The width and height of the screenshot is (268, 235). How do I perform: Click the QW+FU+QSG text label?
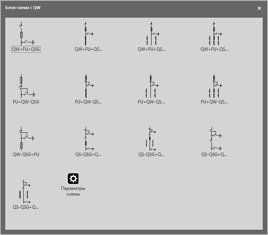point(26,49)
